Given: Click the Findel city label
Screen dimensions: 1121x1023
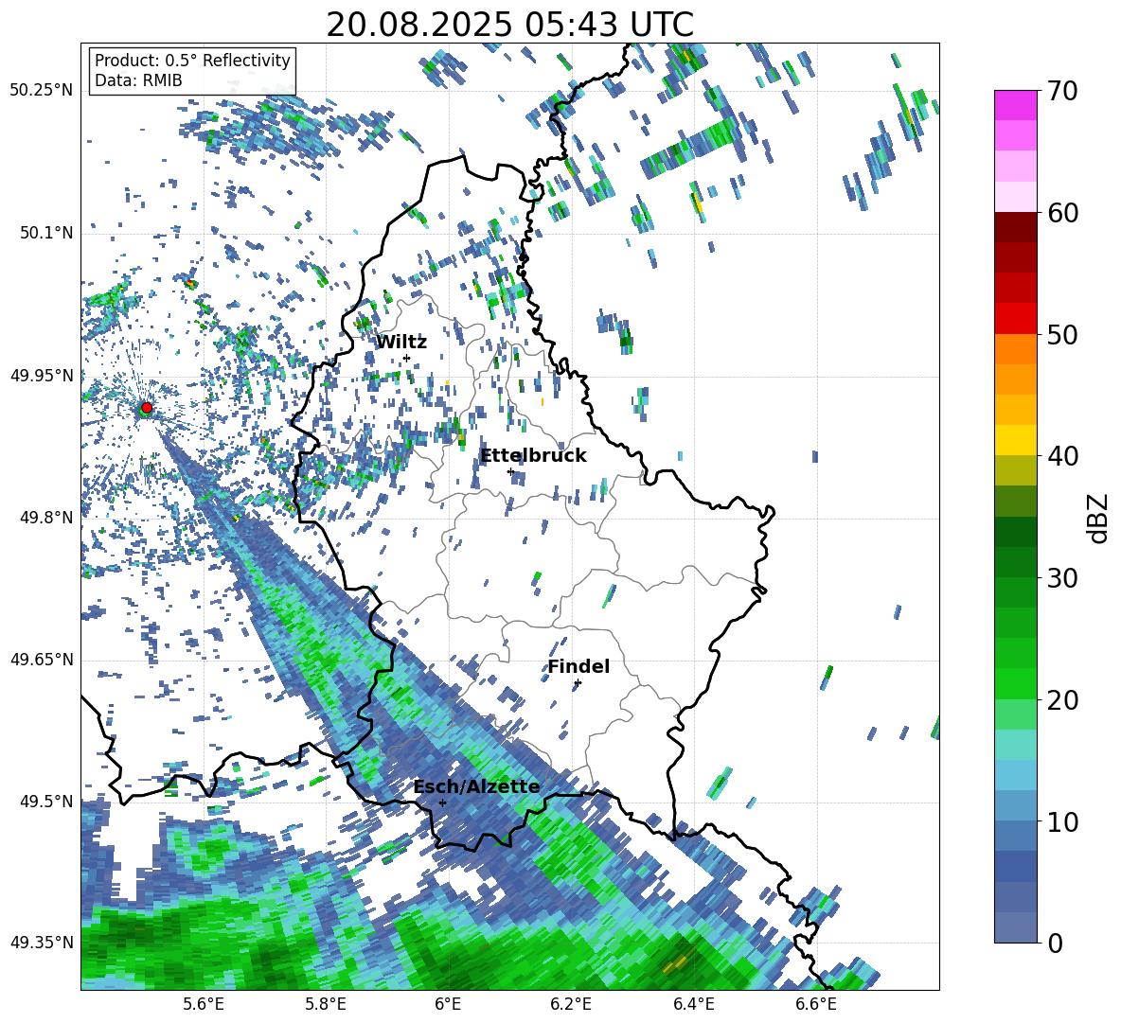Looking at the screenshot, I should (x=578, y=666).
